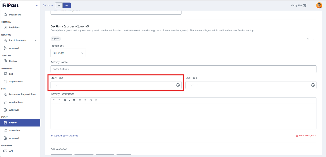
Task: Open the Placement Full width dropdown
Action: 68,53
